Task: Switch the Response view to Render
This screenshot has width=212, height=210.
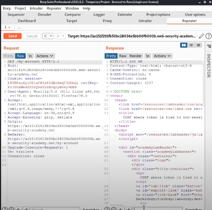Action: [136, 56]
